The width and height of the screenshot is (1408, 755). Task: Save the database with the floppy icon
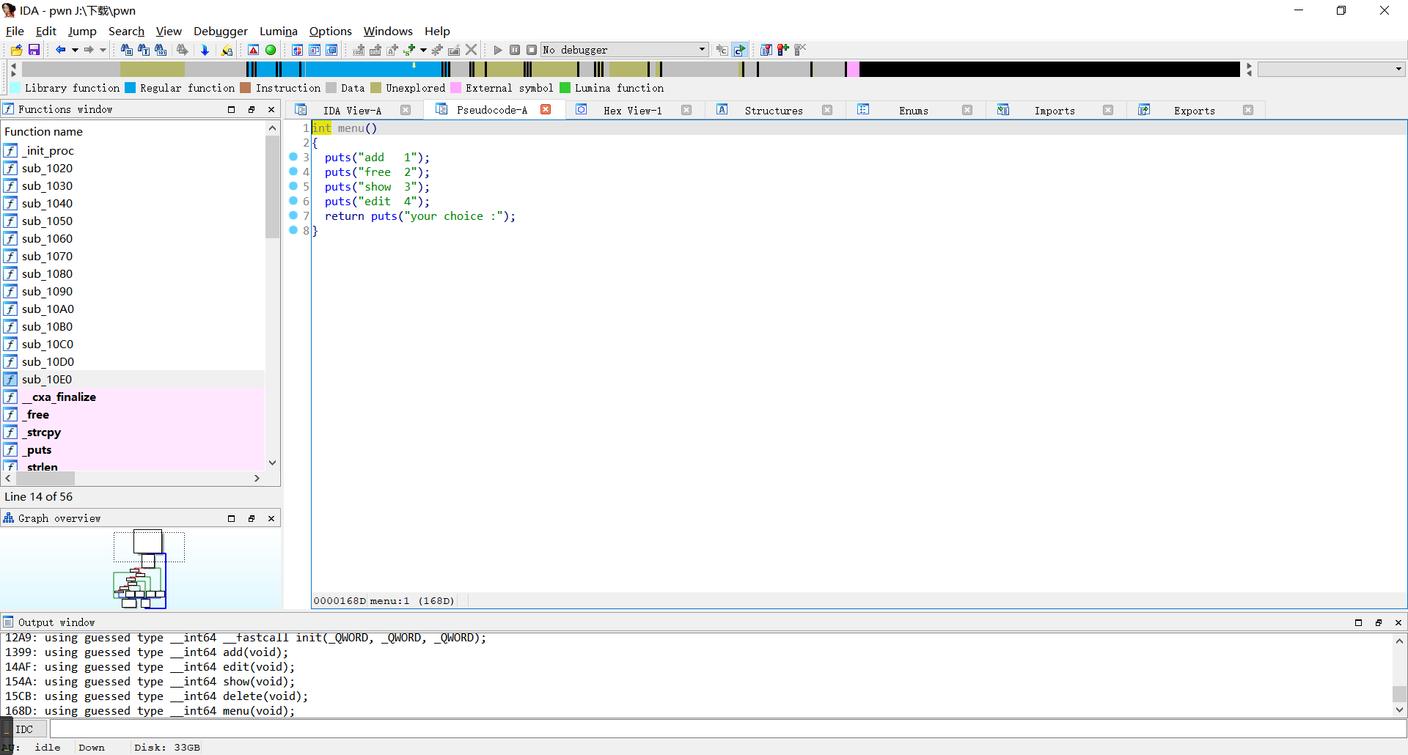click(34, 50)
